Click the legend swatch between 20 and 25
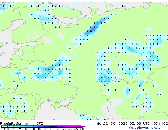The width and height of the screenshot is (168, 130). coord(47,127)
